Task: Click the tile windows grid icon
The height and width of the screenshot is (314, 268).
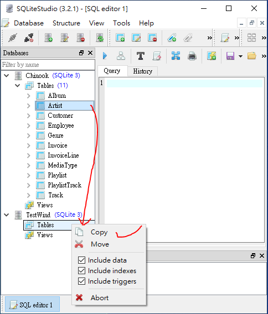Action: click(251, 38)
